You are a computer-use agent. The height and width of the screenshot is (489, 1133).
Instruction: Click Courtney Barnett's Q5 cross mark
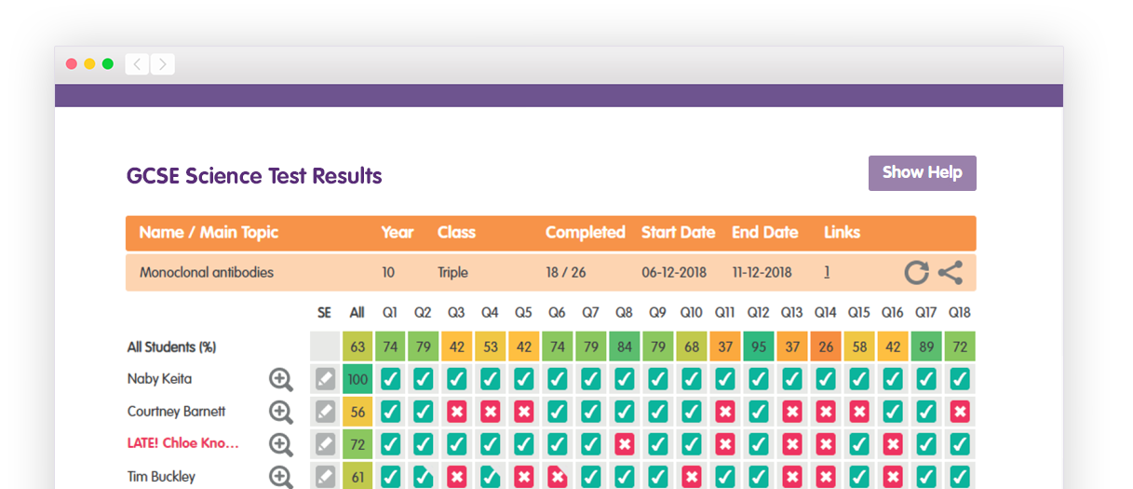(x=524, y=412)
